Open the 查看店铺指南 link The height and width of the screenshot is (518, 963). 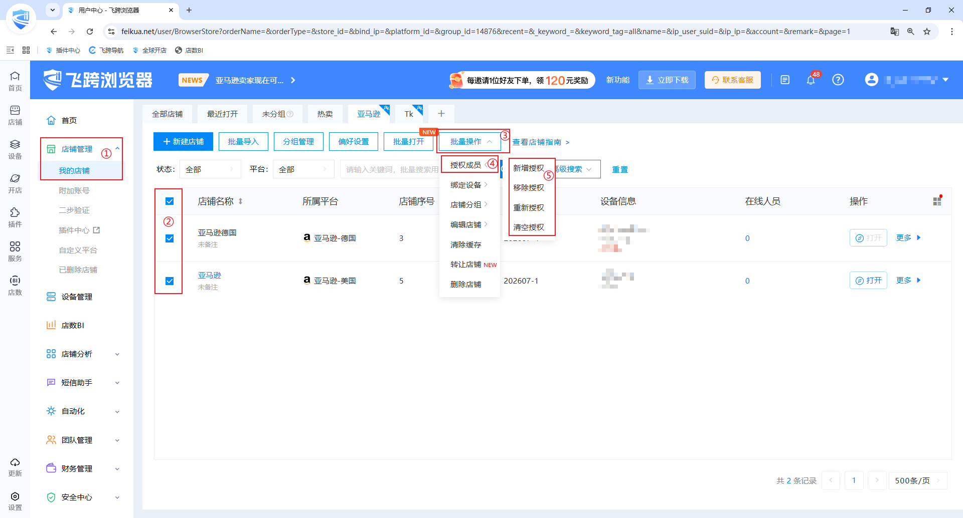(541, 142)
